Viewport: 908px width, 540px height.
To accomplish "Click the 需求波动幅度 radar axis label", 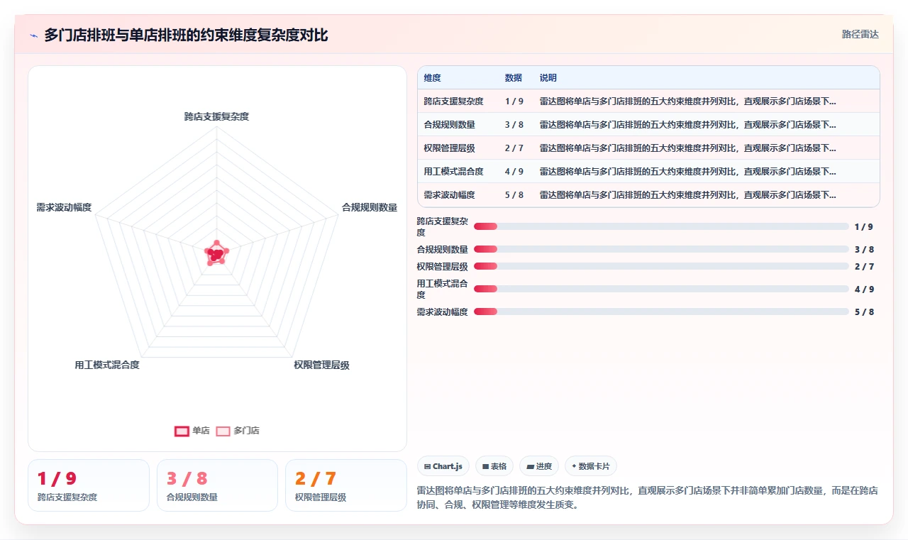I will 64,207.
